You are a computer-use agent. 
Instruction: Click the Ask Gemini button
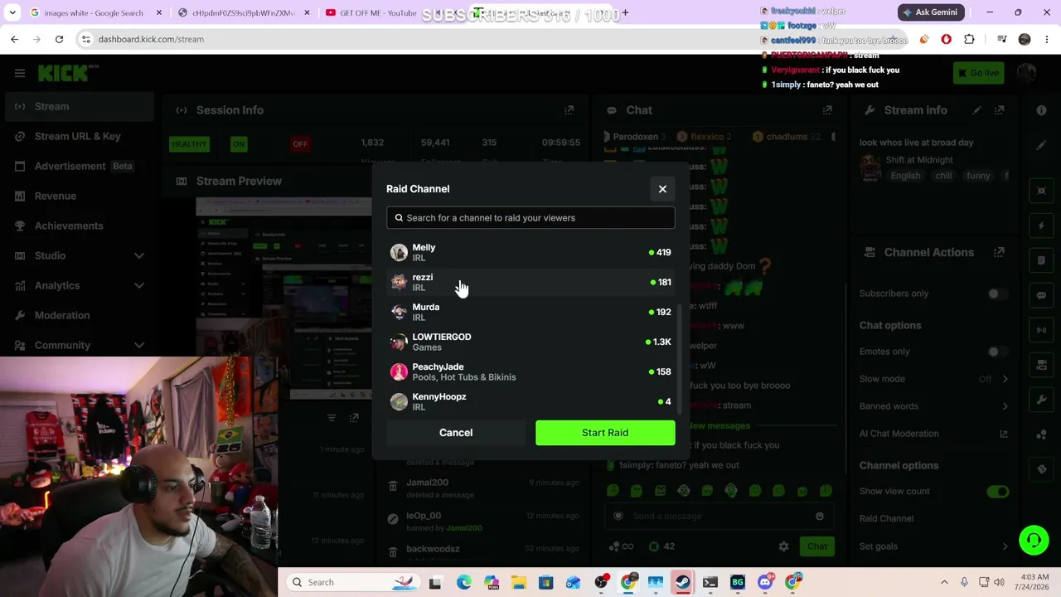[932, 12]
